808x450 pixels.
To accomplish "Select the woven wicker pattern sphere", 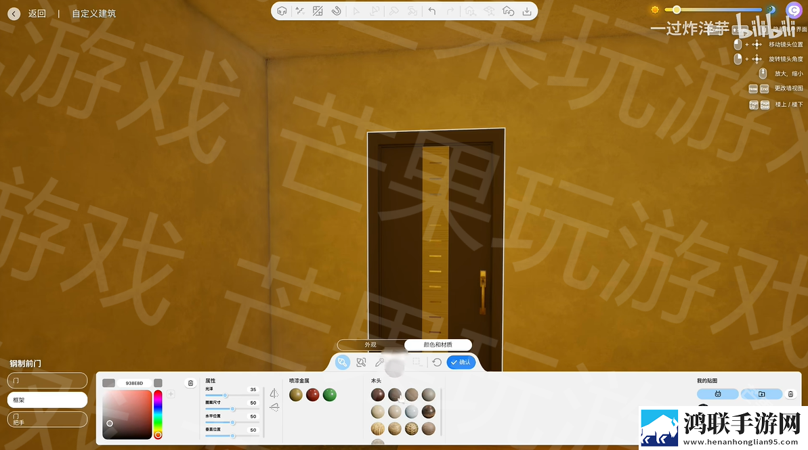I will [x=412, y=429].
